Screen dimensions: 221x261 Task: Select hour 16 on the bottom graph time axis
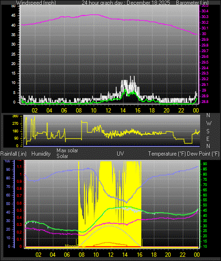139,255
